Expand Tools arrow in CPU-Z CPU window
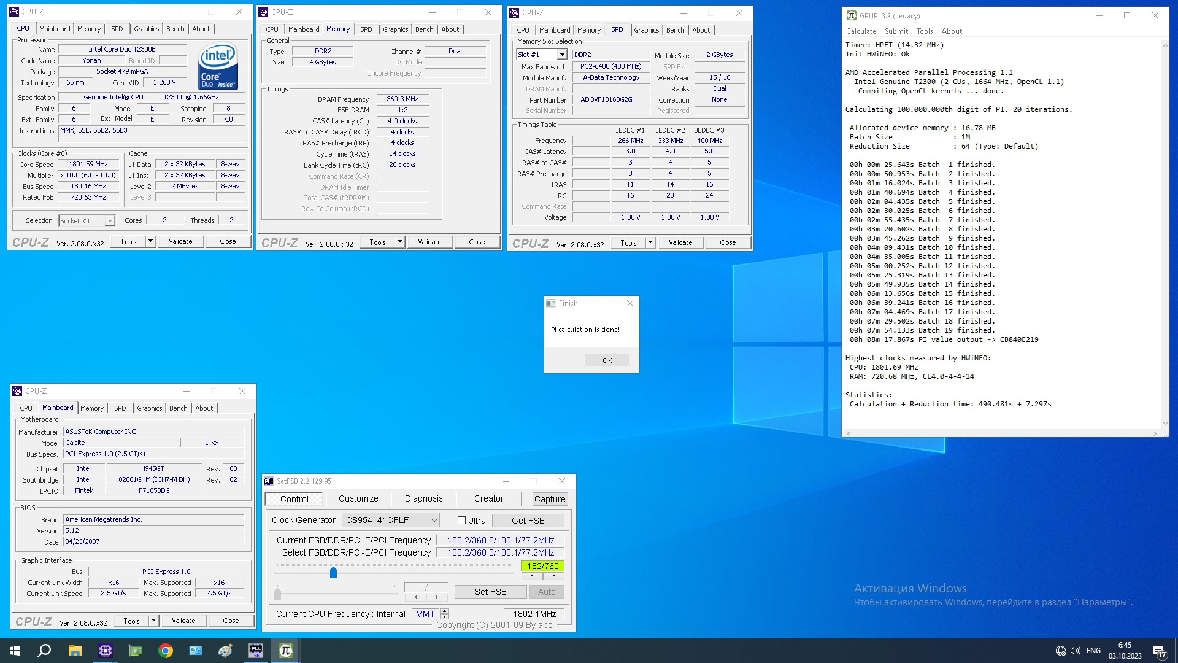The width and height of the screenshot is (1178, 663). coord(150,241)
